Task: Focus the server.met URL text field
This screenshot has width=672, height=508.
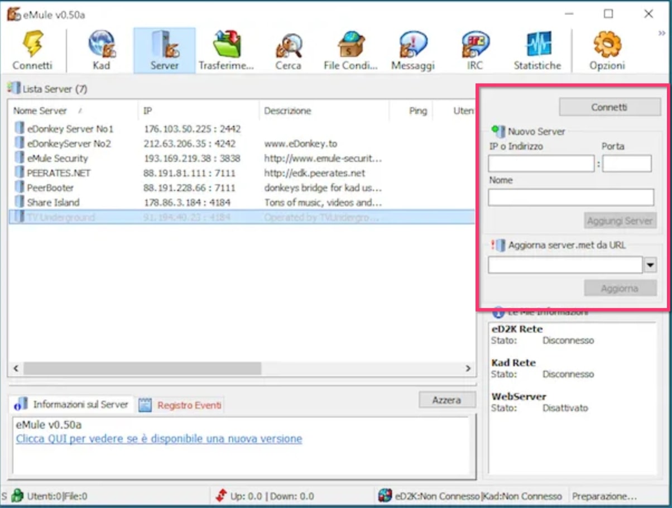Action: [565, 265]
